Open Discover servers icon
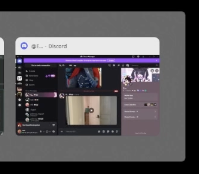Image resolution: width=199 pixels, height=174 pixels. click(x=20, y=105)
